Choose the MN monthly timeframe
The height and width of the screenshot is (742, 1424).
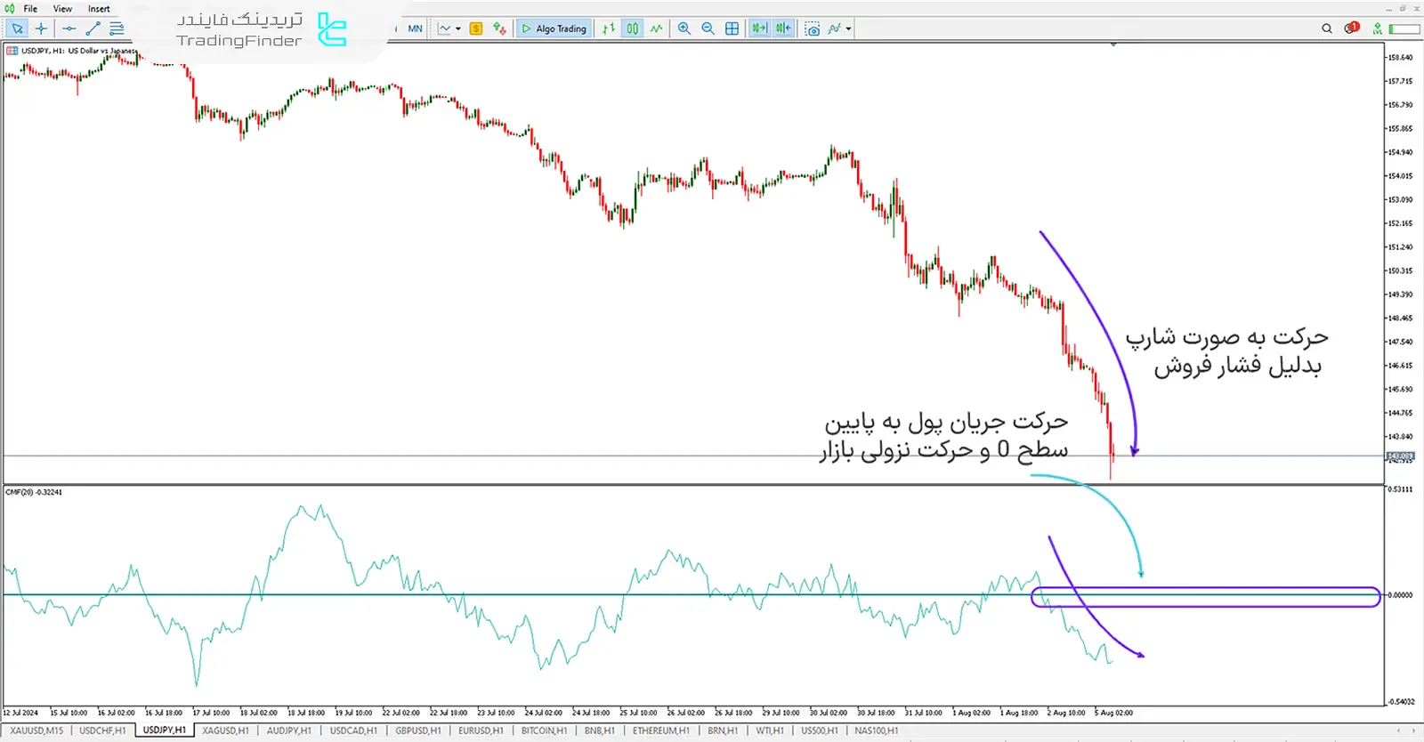coord(415,28)
